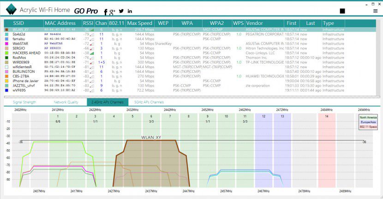The width and height of the screenshot is (383, 199).
Task: Sort the list by Max Speed header
Action: (x=139, y=23)
